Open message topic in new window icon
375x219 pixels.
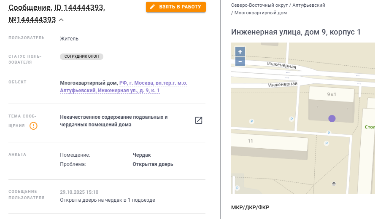[199, 120]
